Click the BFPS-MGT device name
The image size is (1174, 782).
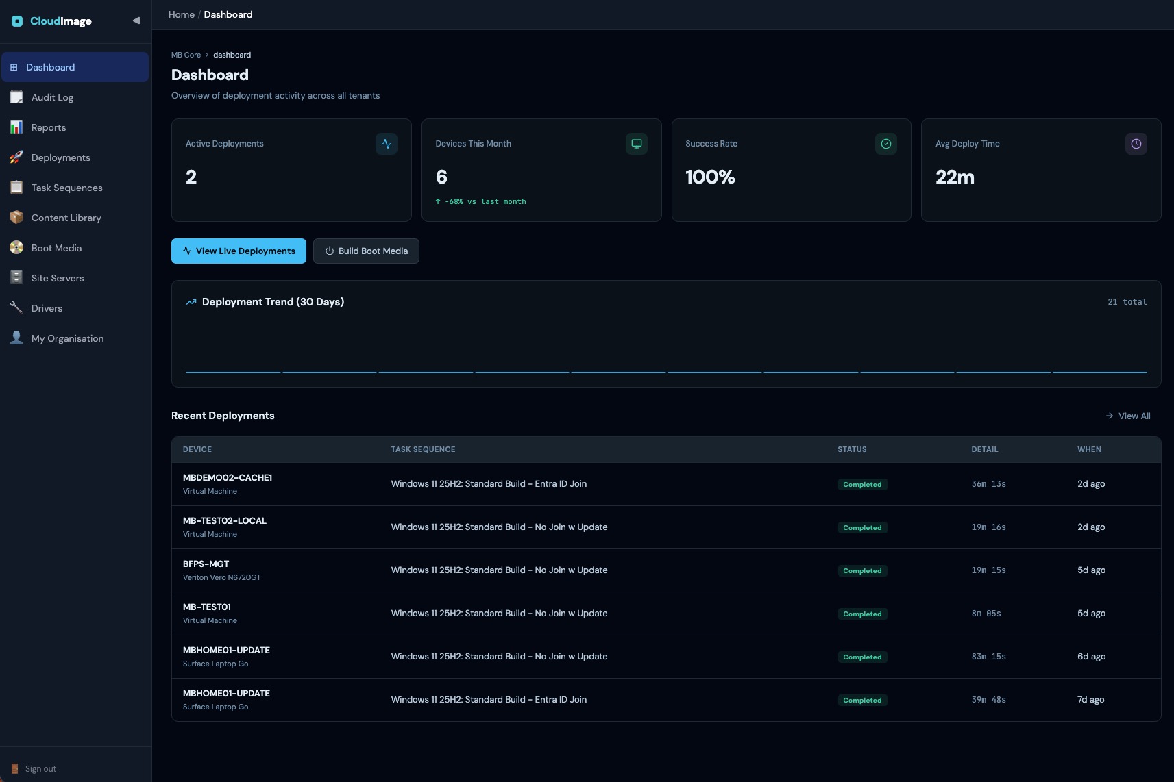point(206,564)
